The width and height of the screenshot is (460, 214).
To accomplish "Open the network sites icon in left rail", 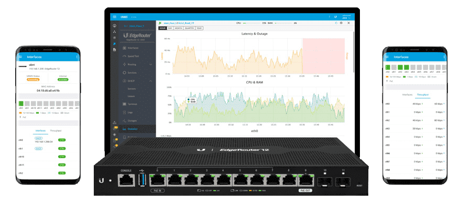I will click(114, 31).
